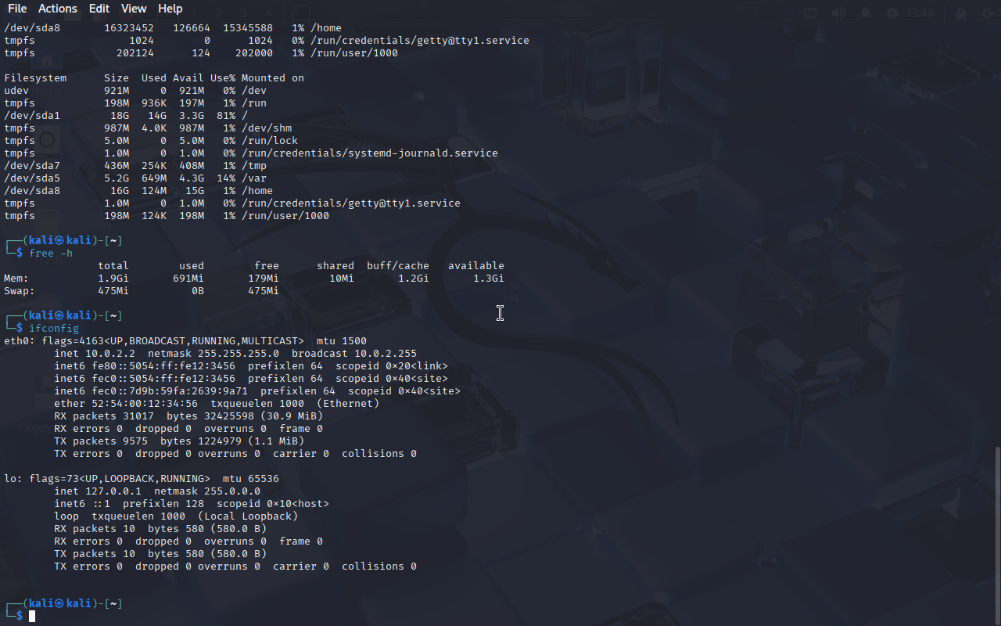Click the TX packet count 9575
This screenshot has height=626, width=1001.
coord(135,441)
